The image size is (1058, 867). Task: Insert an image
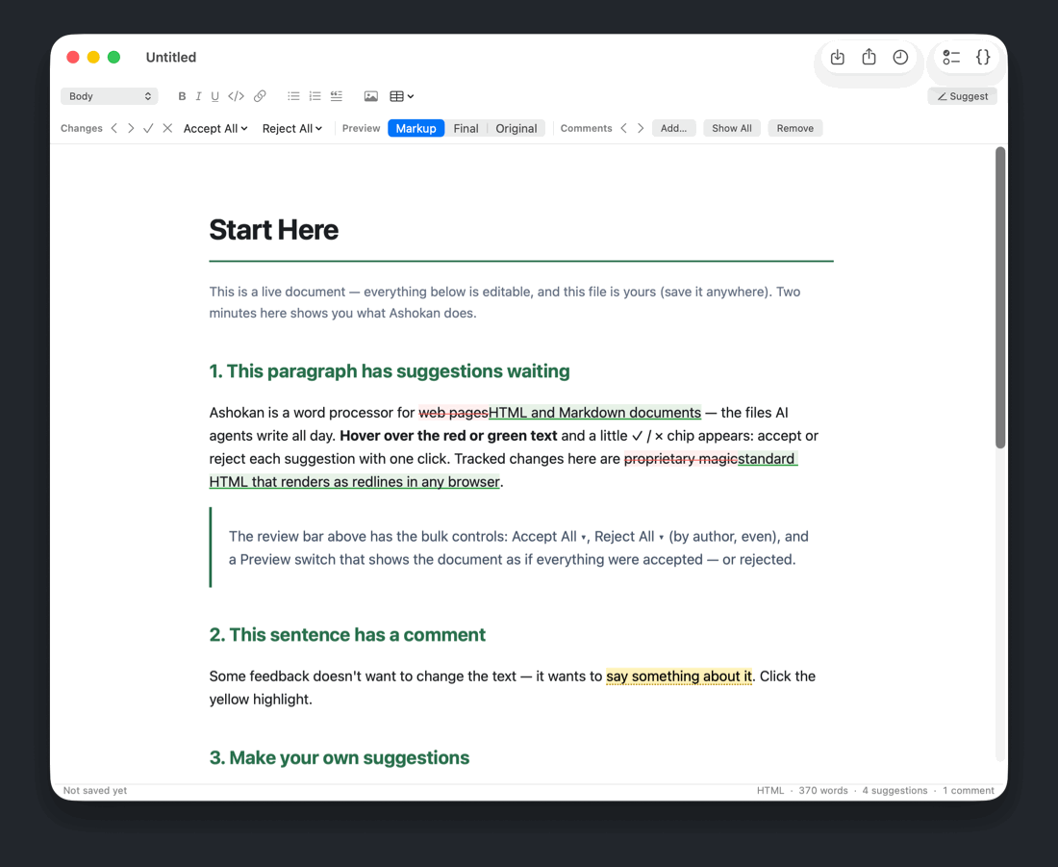(x=371, y=96)
